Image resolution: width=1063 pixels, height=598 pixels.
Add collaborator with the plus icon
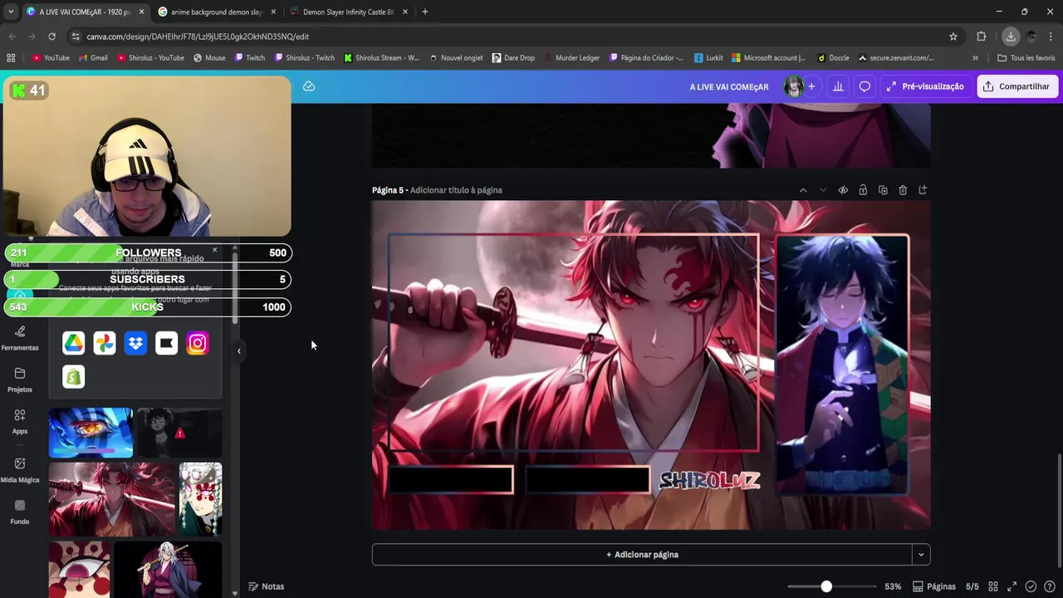(811, 86)
